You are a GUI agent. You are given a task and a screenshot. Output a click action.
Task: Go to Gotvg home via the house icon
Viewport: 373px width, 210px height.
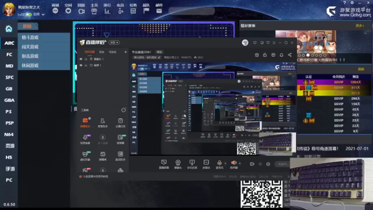coord(9,29)
